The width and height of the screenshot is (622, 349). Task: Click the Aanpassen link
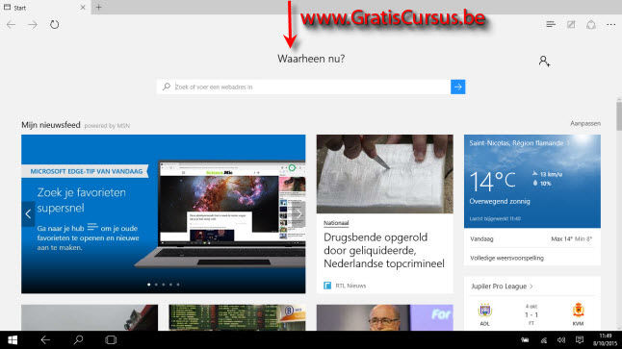(x=585, y=124)
